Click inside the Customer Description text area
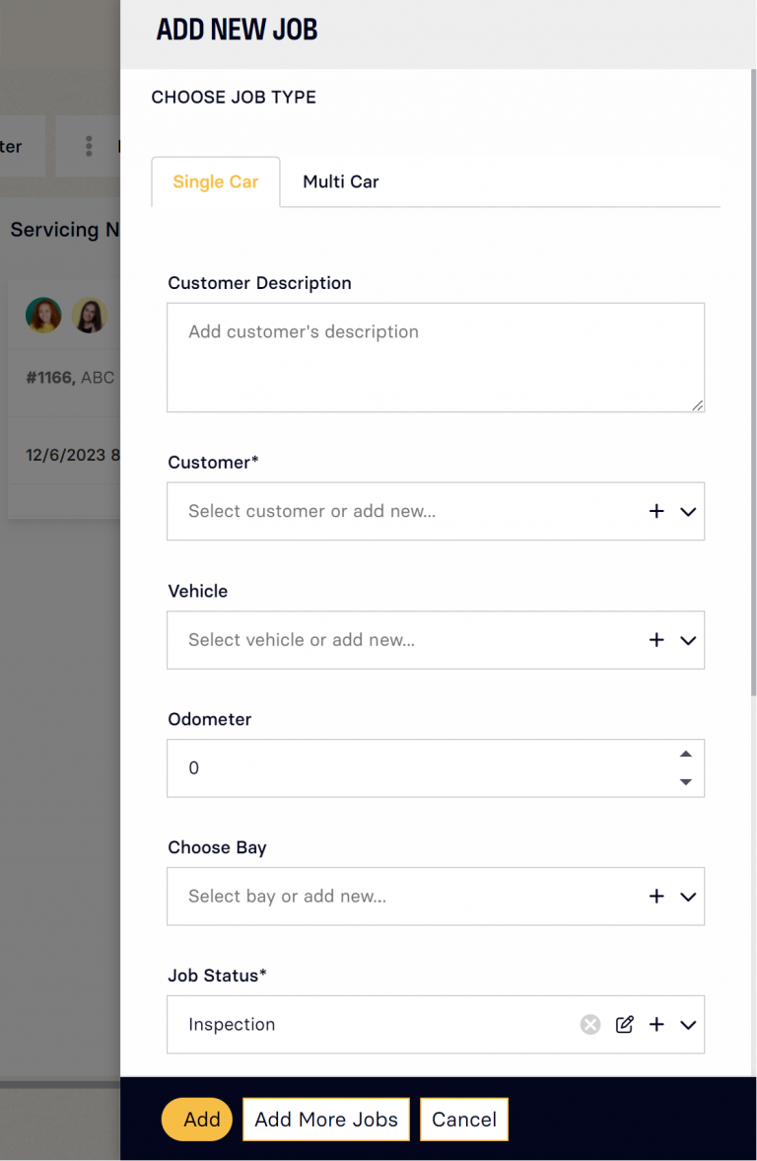Screen dimensions: 757x1161 (x=436, y=357)
